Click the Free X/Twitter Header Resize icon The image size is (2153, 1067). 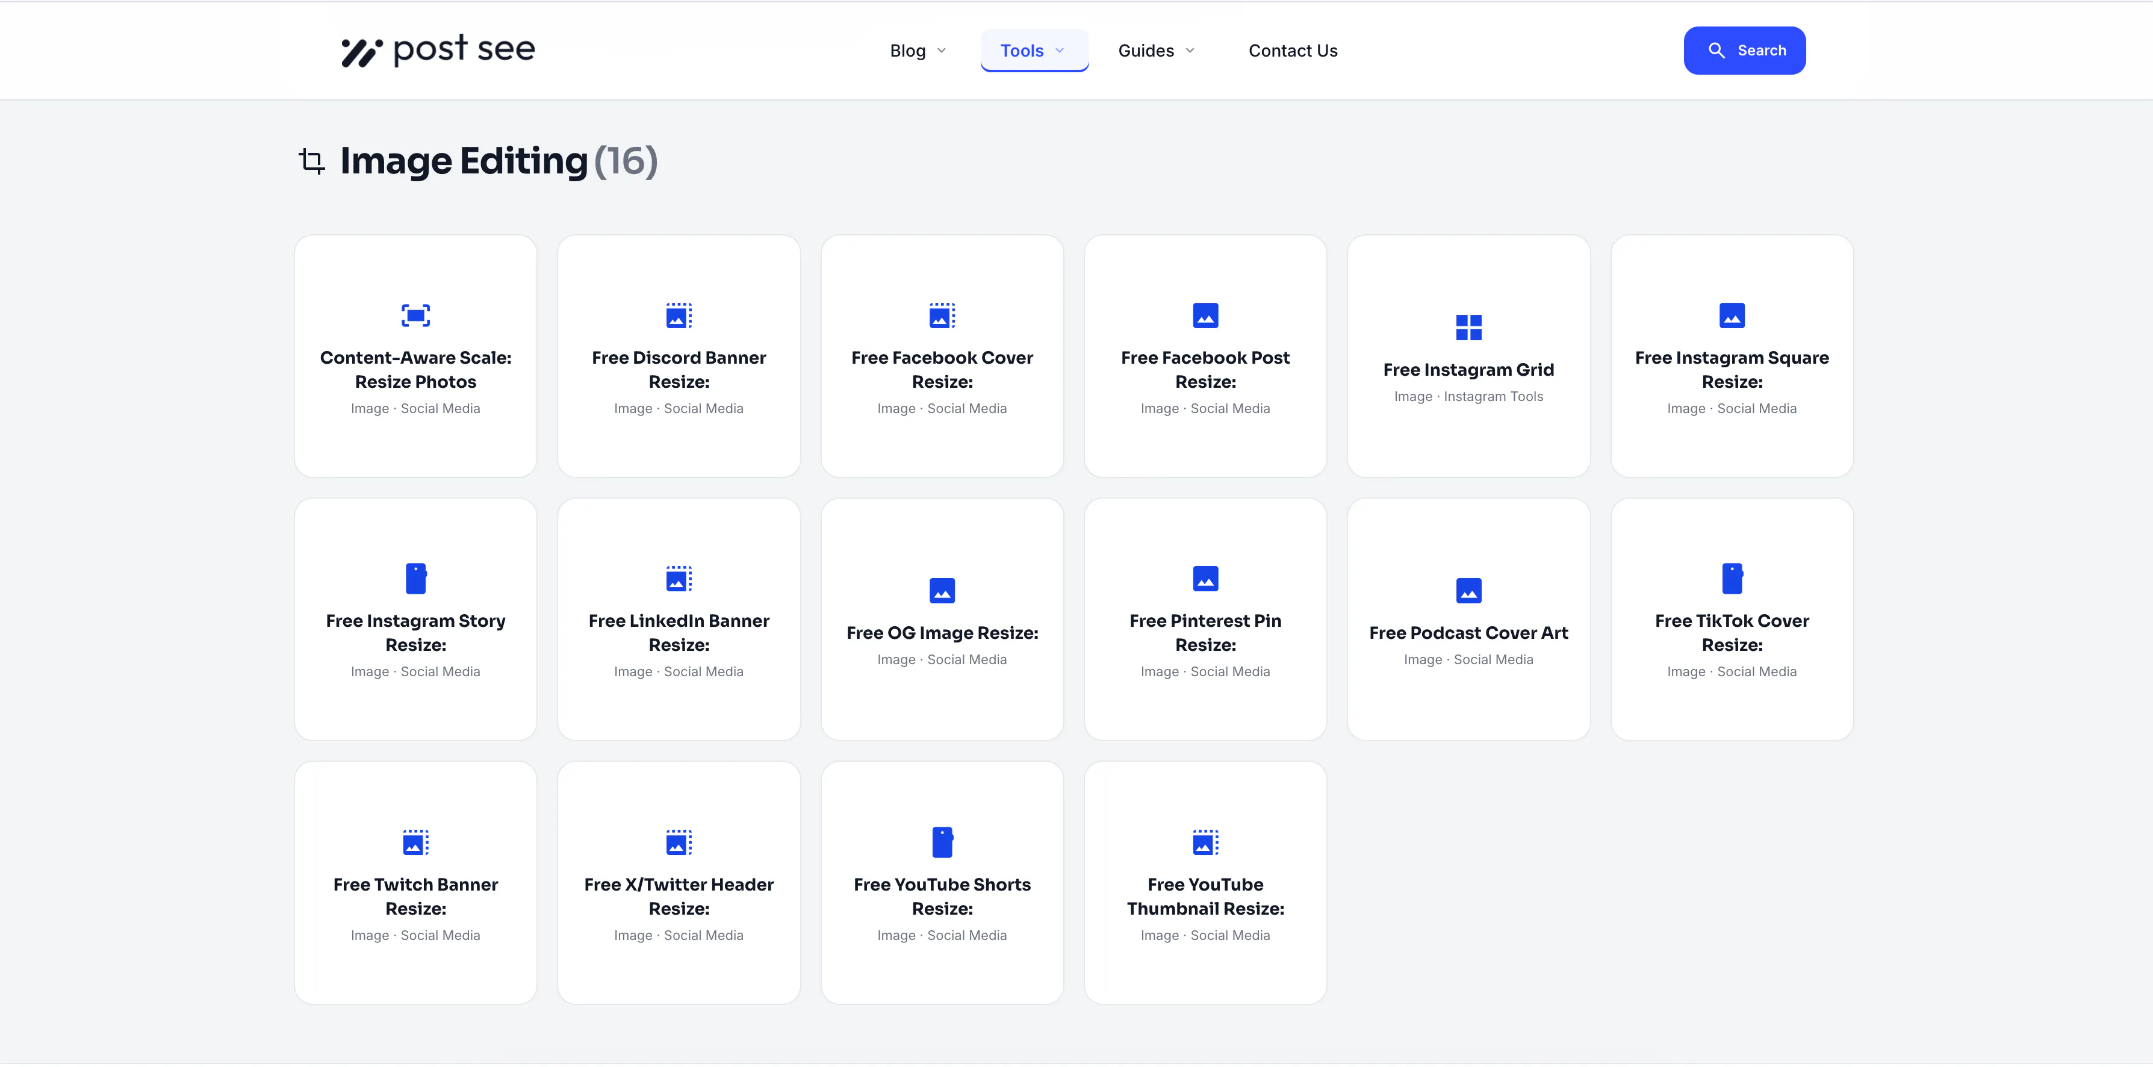coord(679,842)
